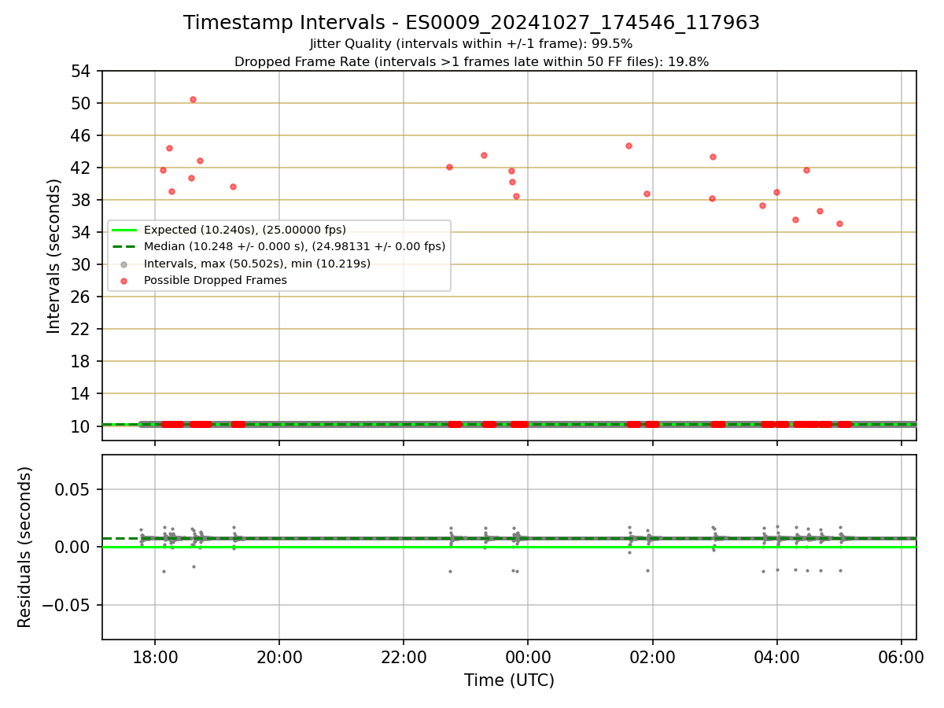The image size is (944, 708).
Task: Click the 02:00 x-axis tick label
Action: coord(653,657)
